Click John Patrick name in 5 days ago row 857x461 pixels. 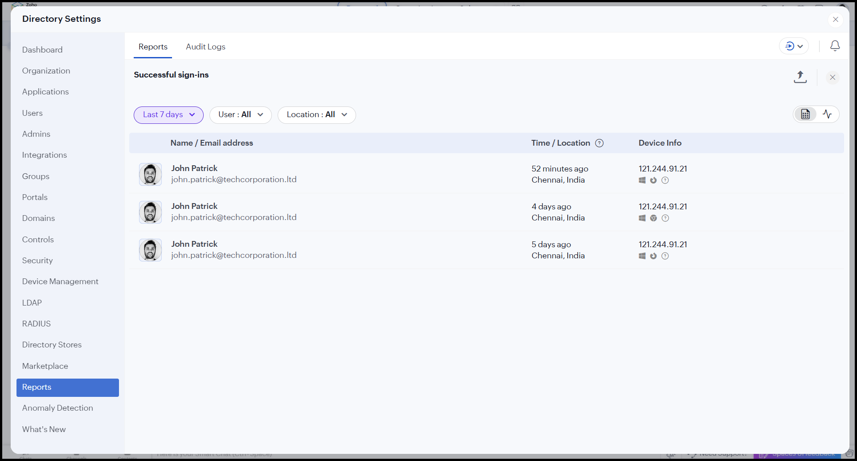coord(194,244)
